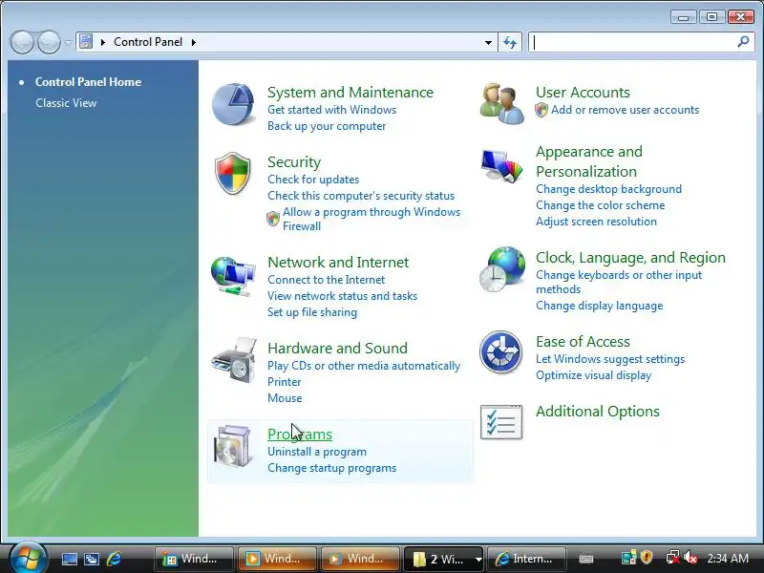764x573 pixels.
Task: Click Show Desktop quick launch icon
Action: click(x=69, y=559)
